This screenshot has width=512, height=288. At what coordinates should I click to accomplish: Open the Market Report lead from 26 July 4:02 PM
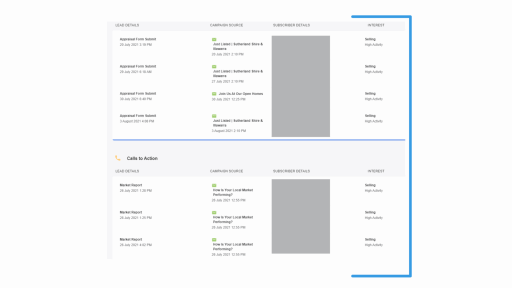[130, 239]
